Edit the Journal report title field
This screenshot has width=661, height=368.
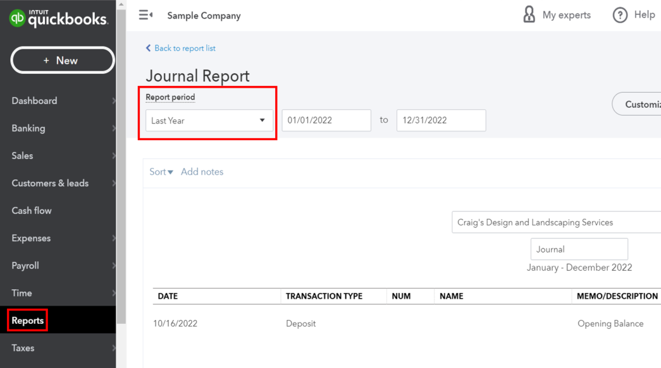coord(579,249)
